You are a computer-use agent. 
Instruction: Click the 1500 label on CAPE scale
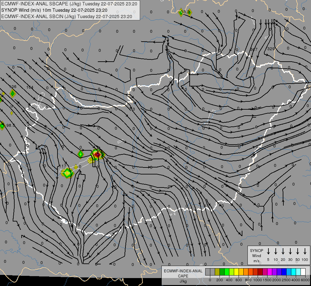tap(267, 280)
